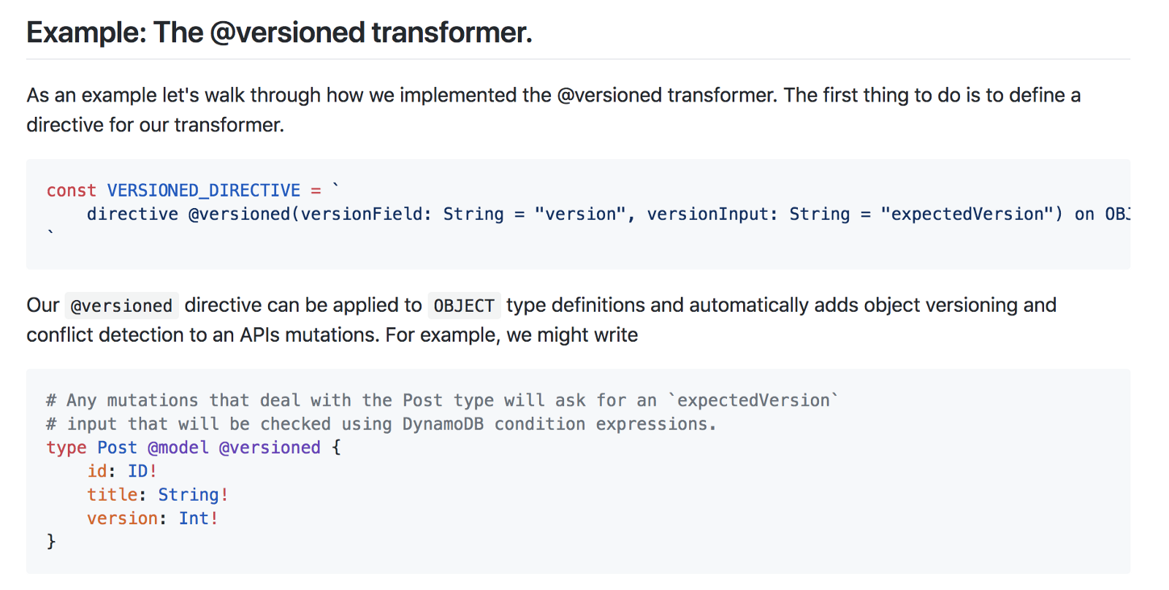Screen dimensions: 1169x590
Task: Click the 'String!' type of title field
Action: [x=194, y=494]
